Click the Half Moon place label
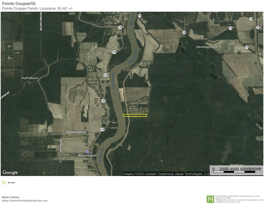Image resolution: width=264 pixels, height=204 pixels. pyautogui.click(x=30, y=78)
